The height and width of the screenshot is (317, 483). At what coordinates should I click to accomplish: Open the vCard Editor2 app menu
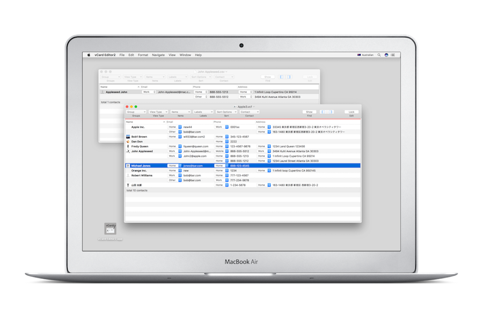[105, 55]
